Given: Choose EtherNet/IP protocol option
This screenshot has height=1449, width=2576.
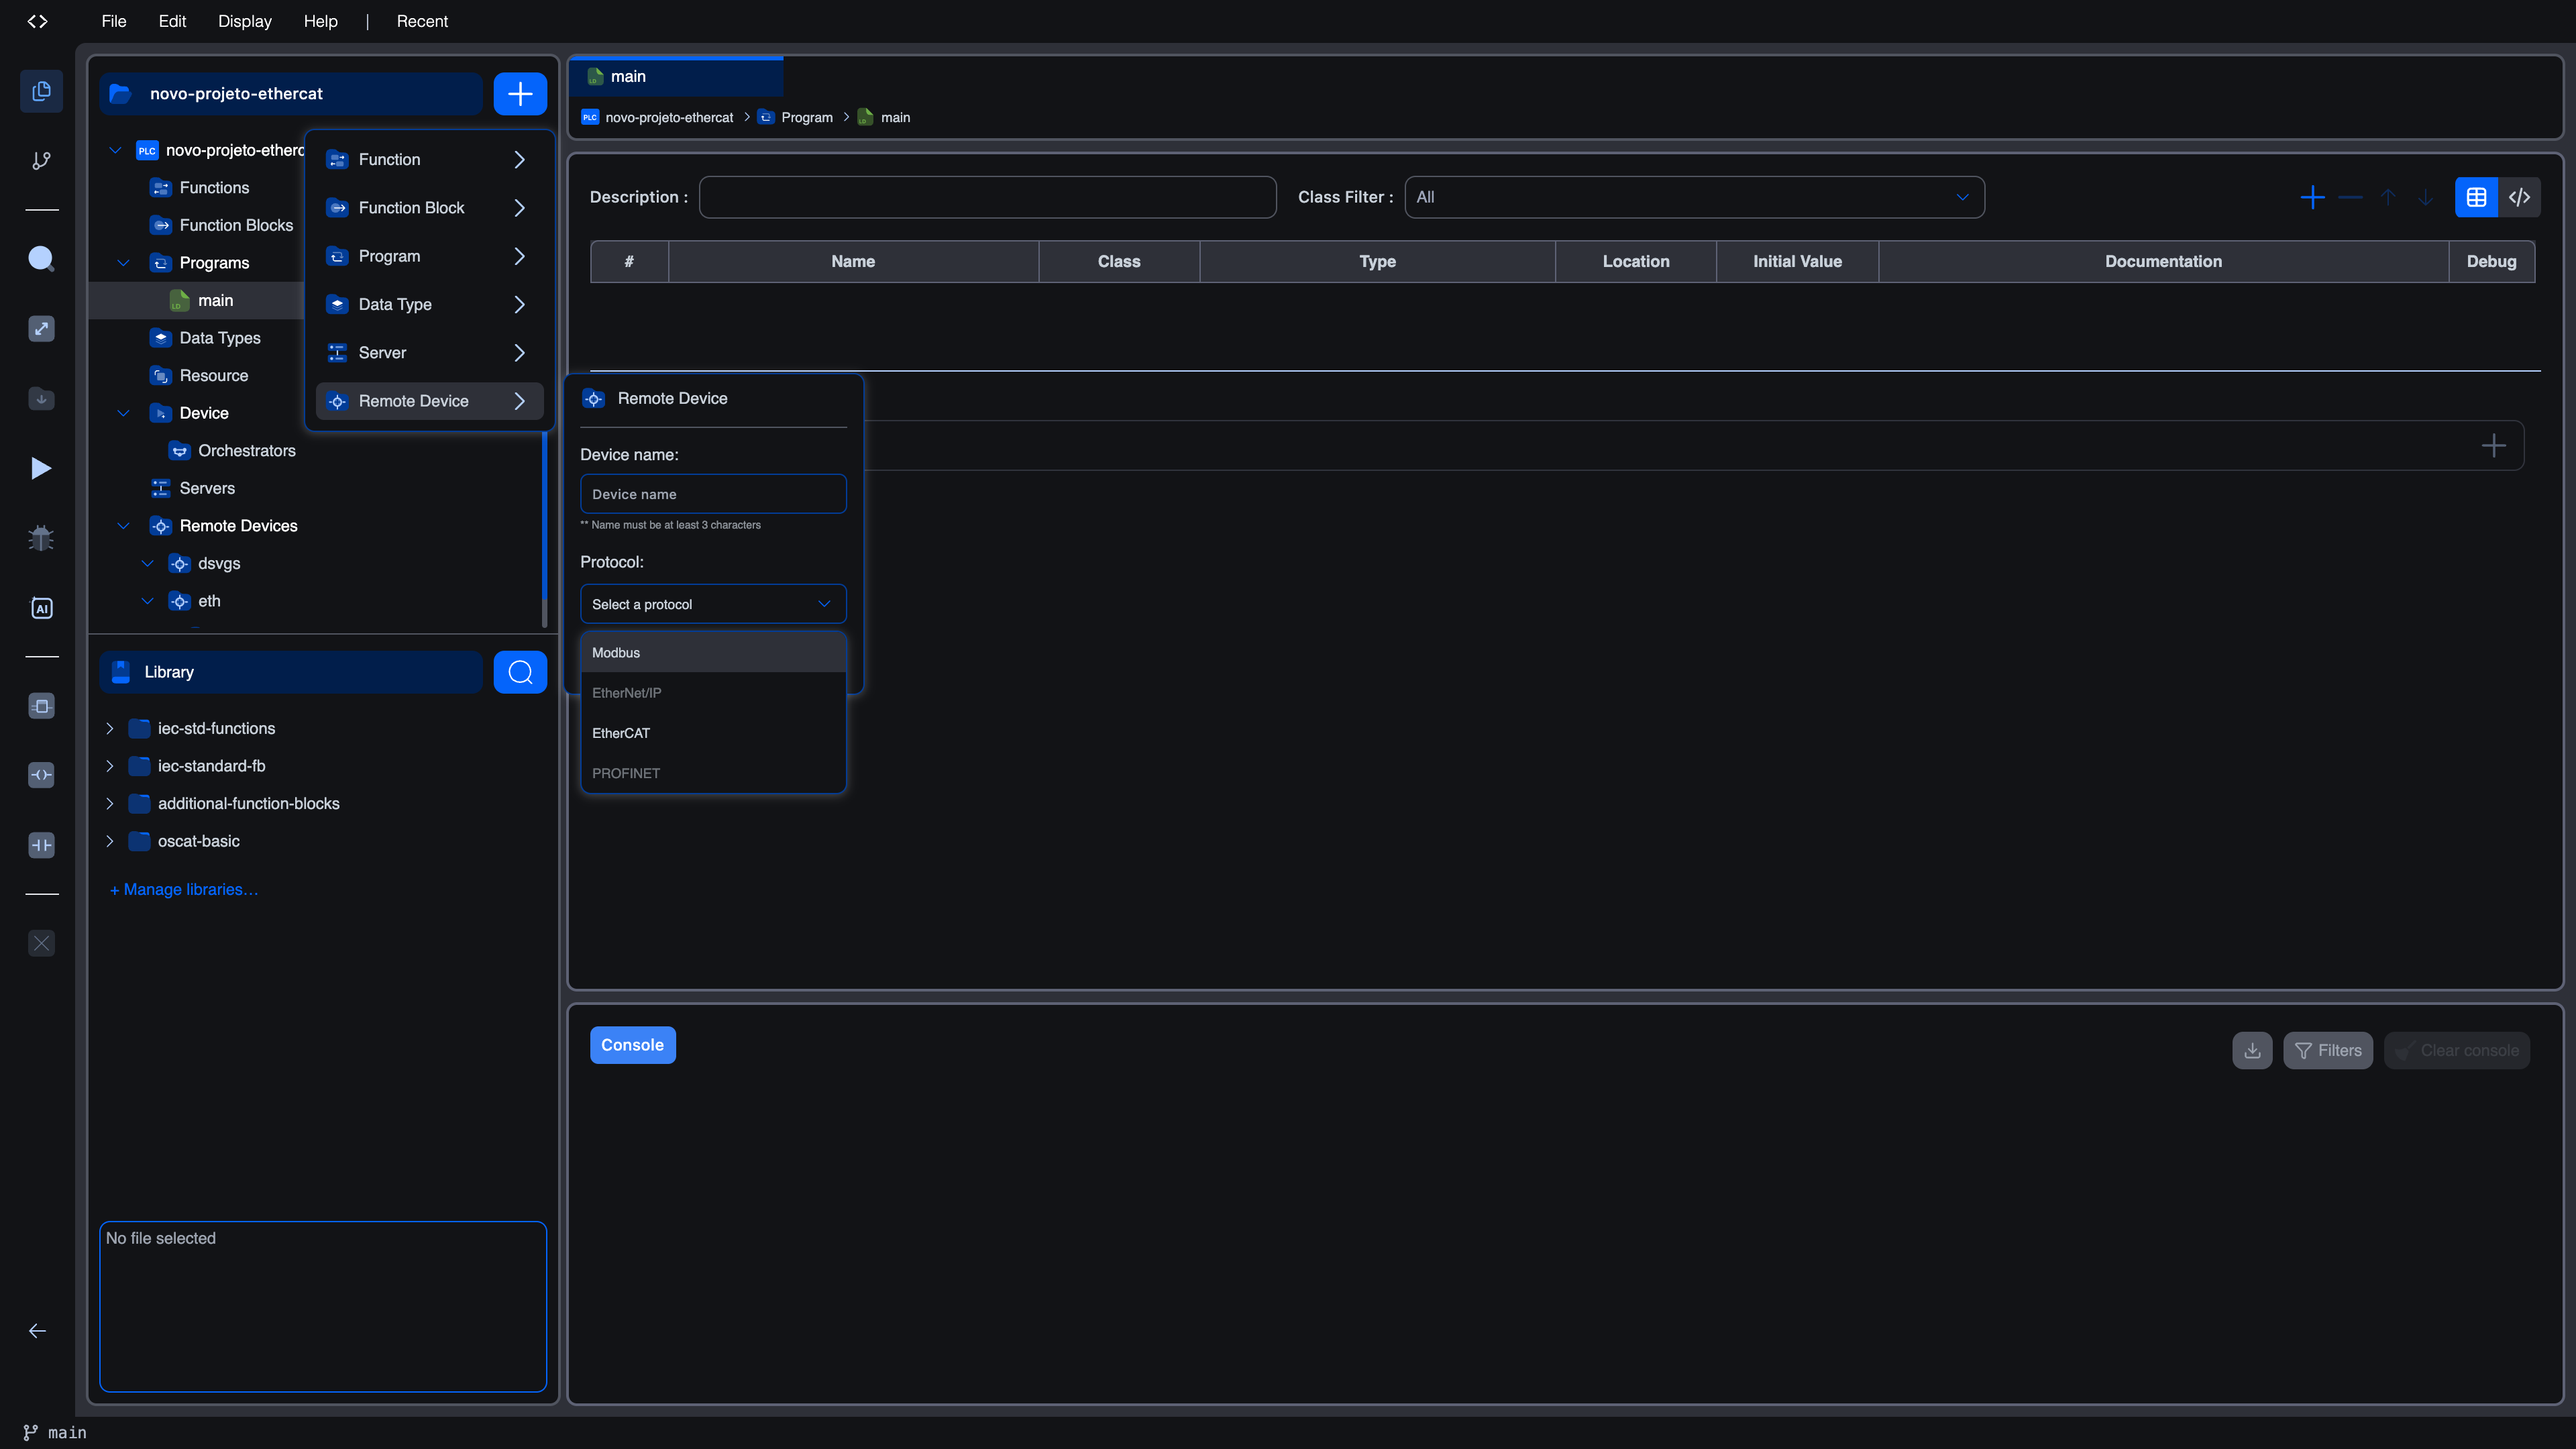Looking at the screenshot, I should point(713,693).
